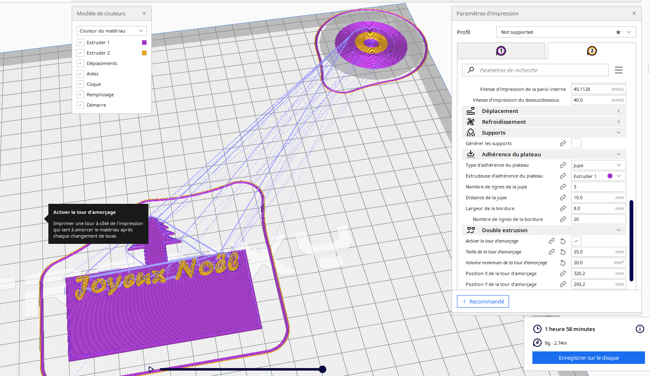
Task: Switch to the extruder 1 tab
Action: [x=501, y=51]
